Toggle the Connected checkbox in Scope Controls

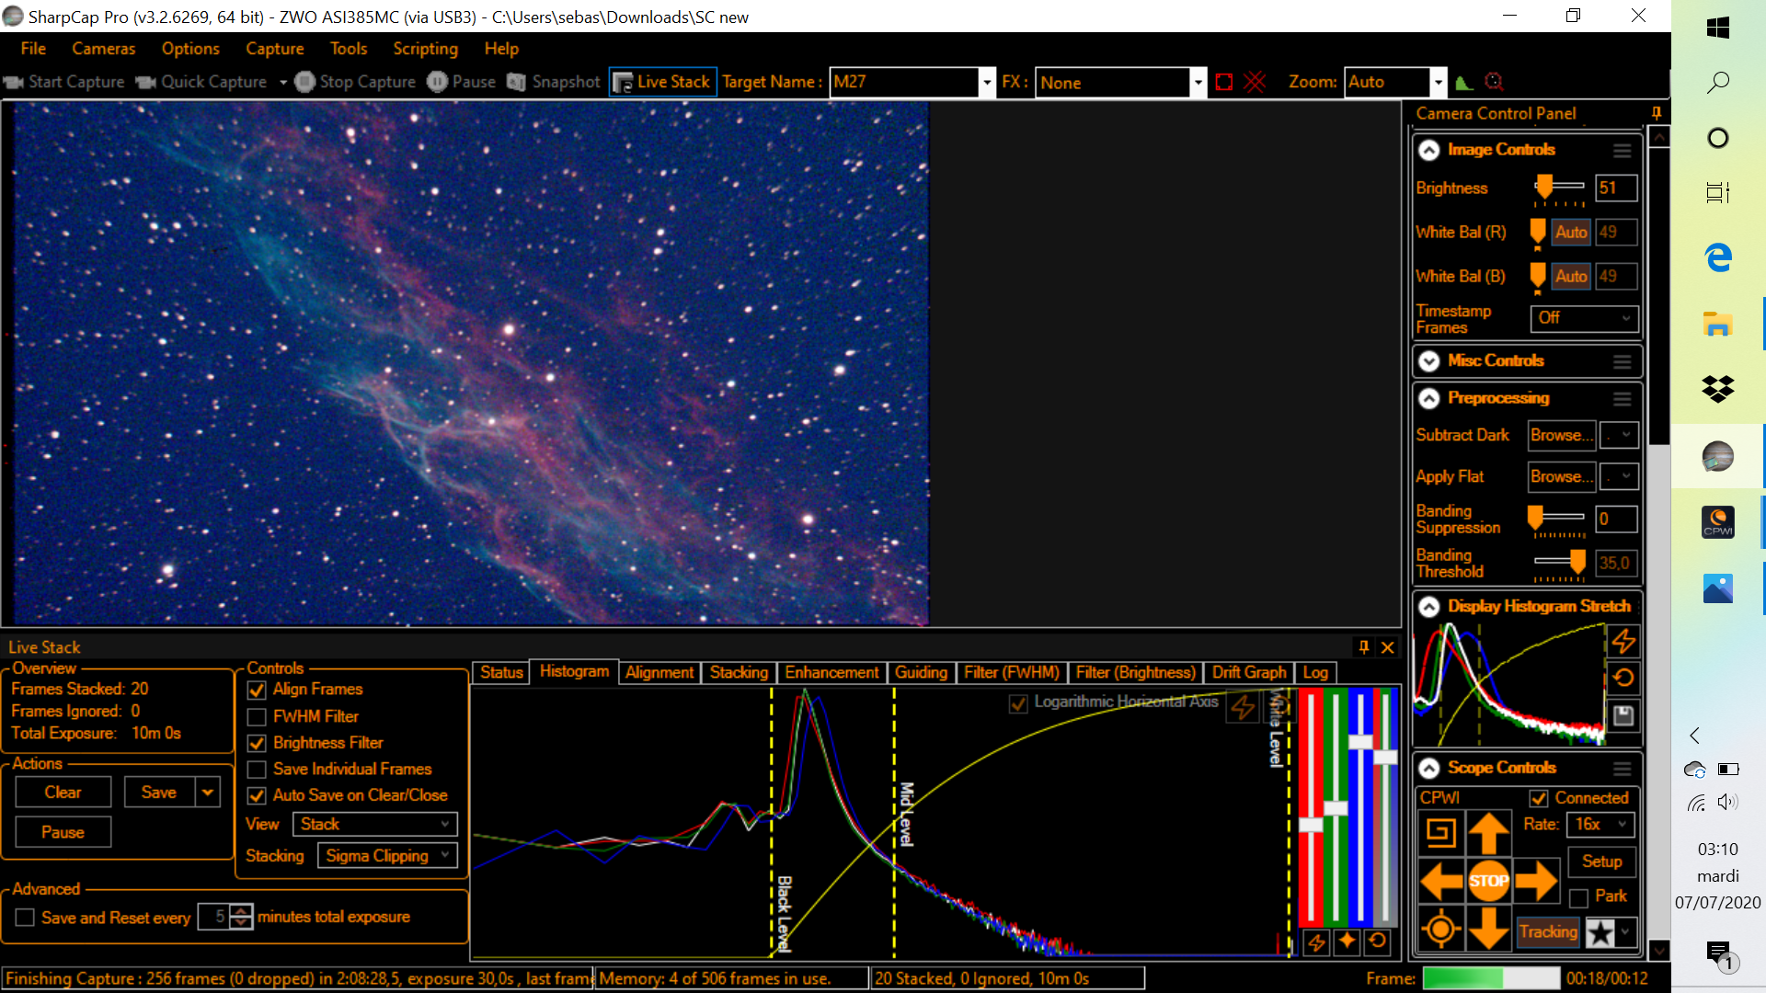click(x=1539, y=798)
